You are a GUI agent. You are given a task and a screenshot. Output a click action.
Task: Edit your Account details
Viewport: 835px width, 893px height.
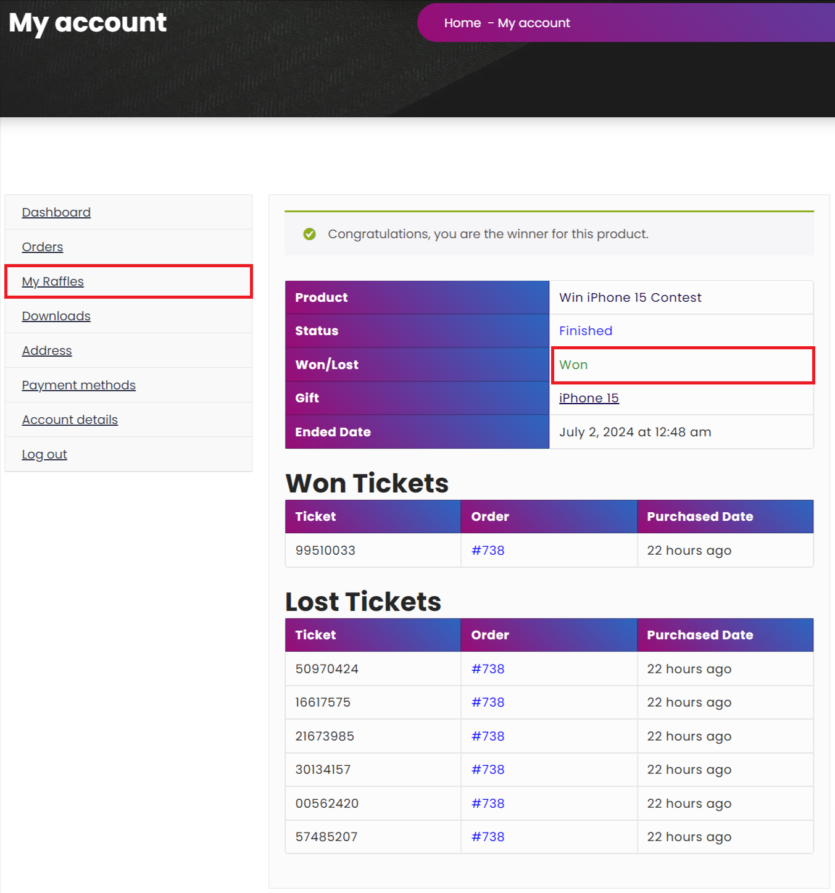point(70,419)
